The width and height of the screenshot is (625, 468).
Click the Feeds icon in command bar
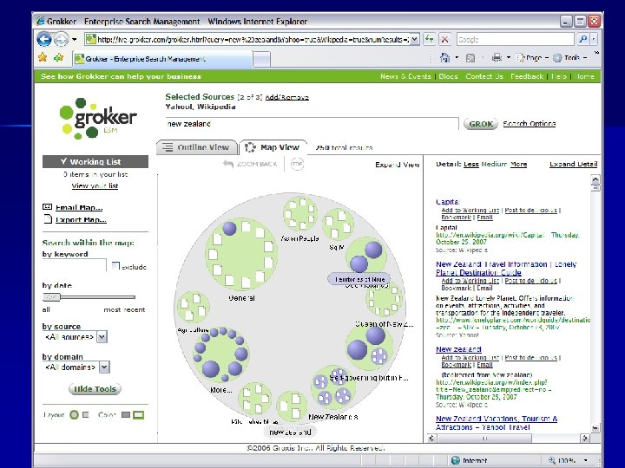point(470,58)
